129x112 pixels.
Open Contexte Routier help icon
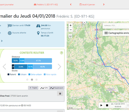[x=61, y=53]
